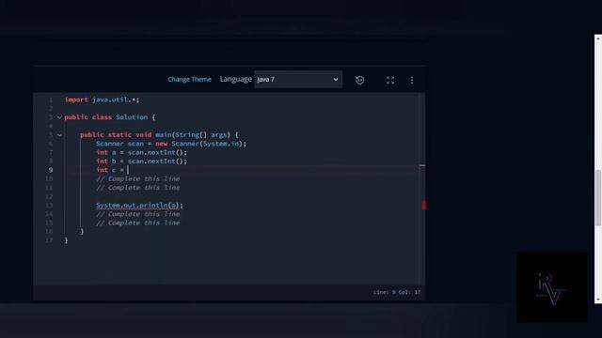The width and height of the screenshot is (602, 338).
Task: Click the System.out.println(a) line
Action: coord(139,206)
